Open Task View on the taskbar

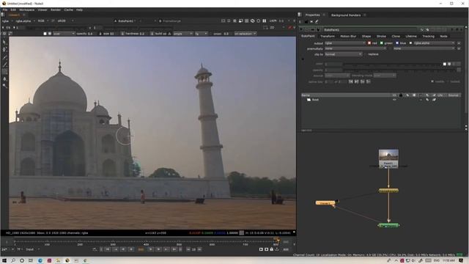(x=31, y=261)
